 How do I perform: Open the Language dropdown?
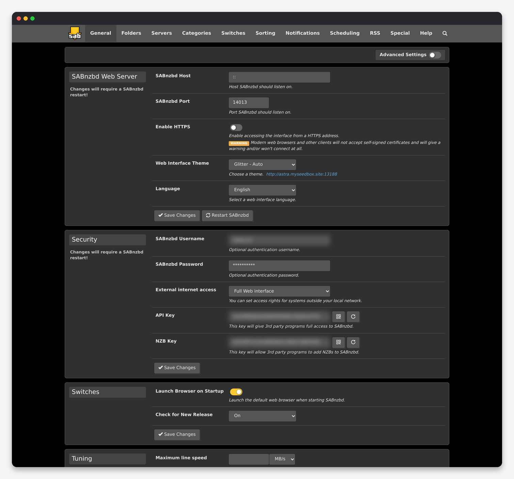[x=262, y=190]
